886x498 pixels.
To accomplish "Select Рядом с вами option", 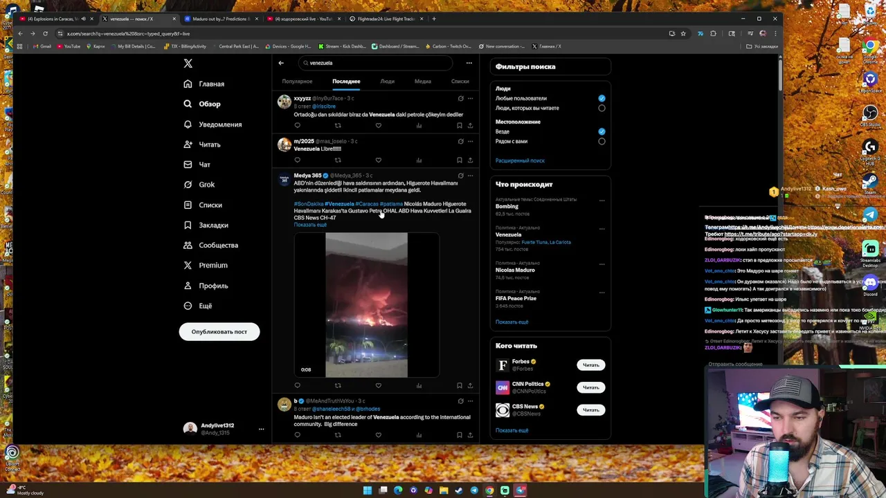I will (602, 141).
